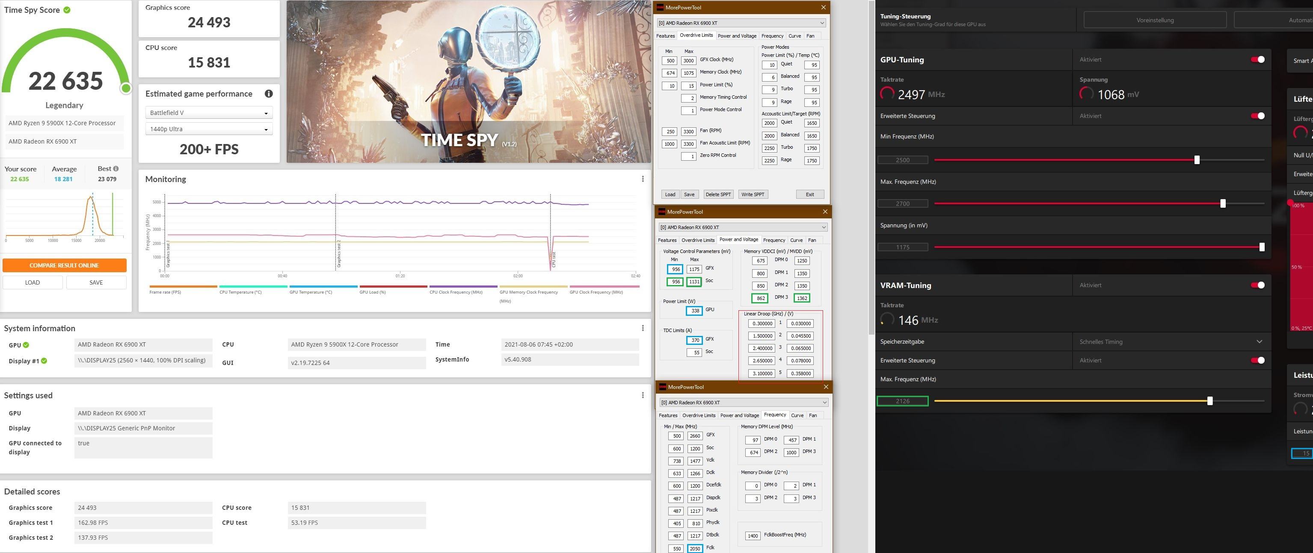
Task: Open GPU selector in MorePowerTool Overdrive Limits window
Action: [741, 23]
